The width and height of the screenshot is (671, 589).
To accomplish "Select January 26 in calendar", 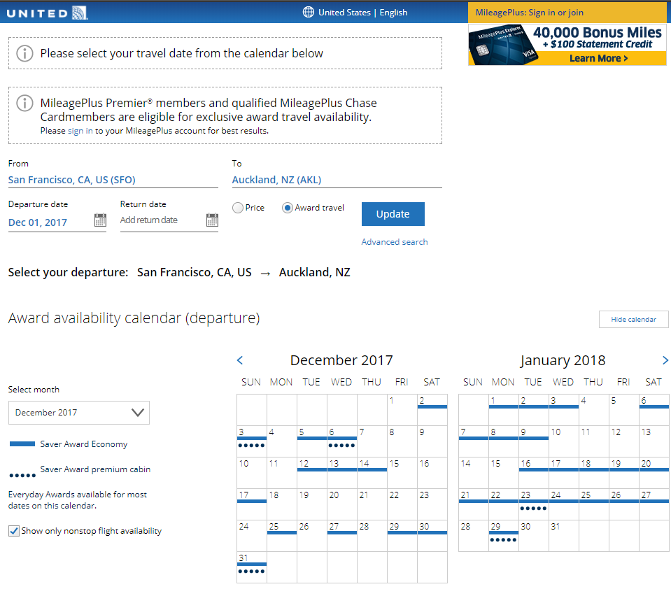I will (624, 504).
